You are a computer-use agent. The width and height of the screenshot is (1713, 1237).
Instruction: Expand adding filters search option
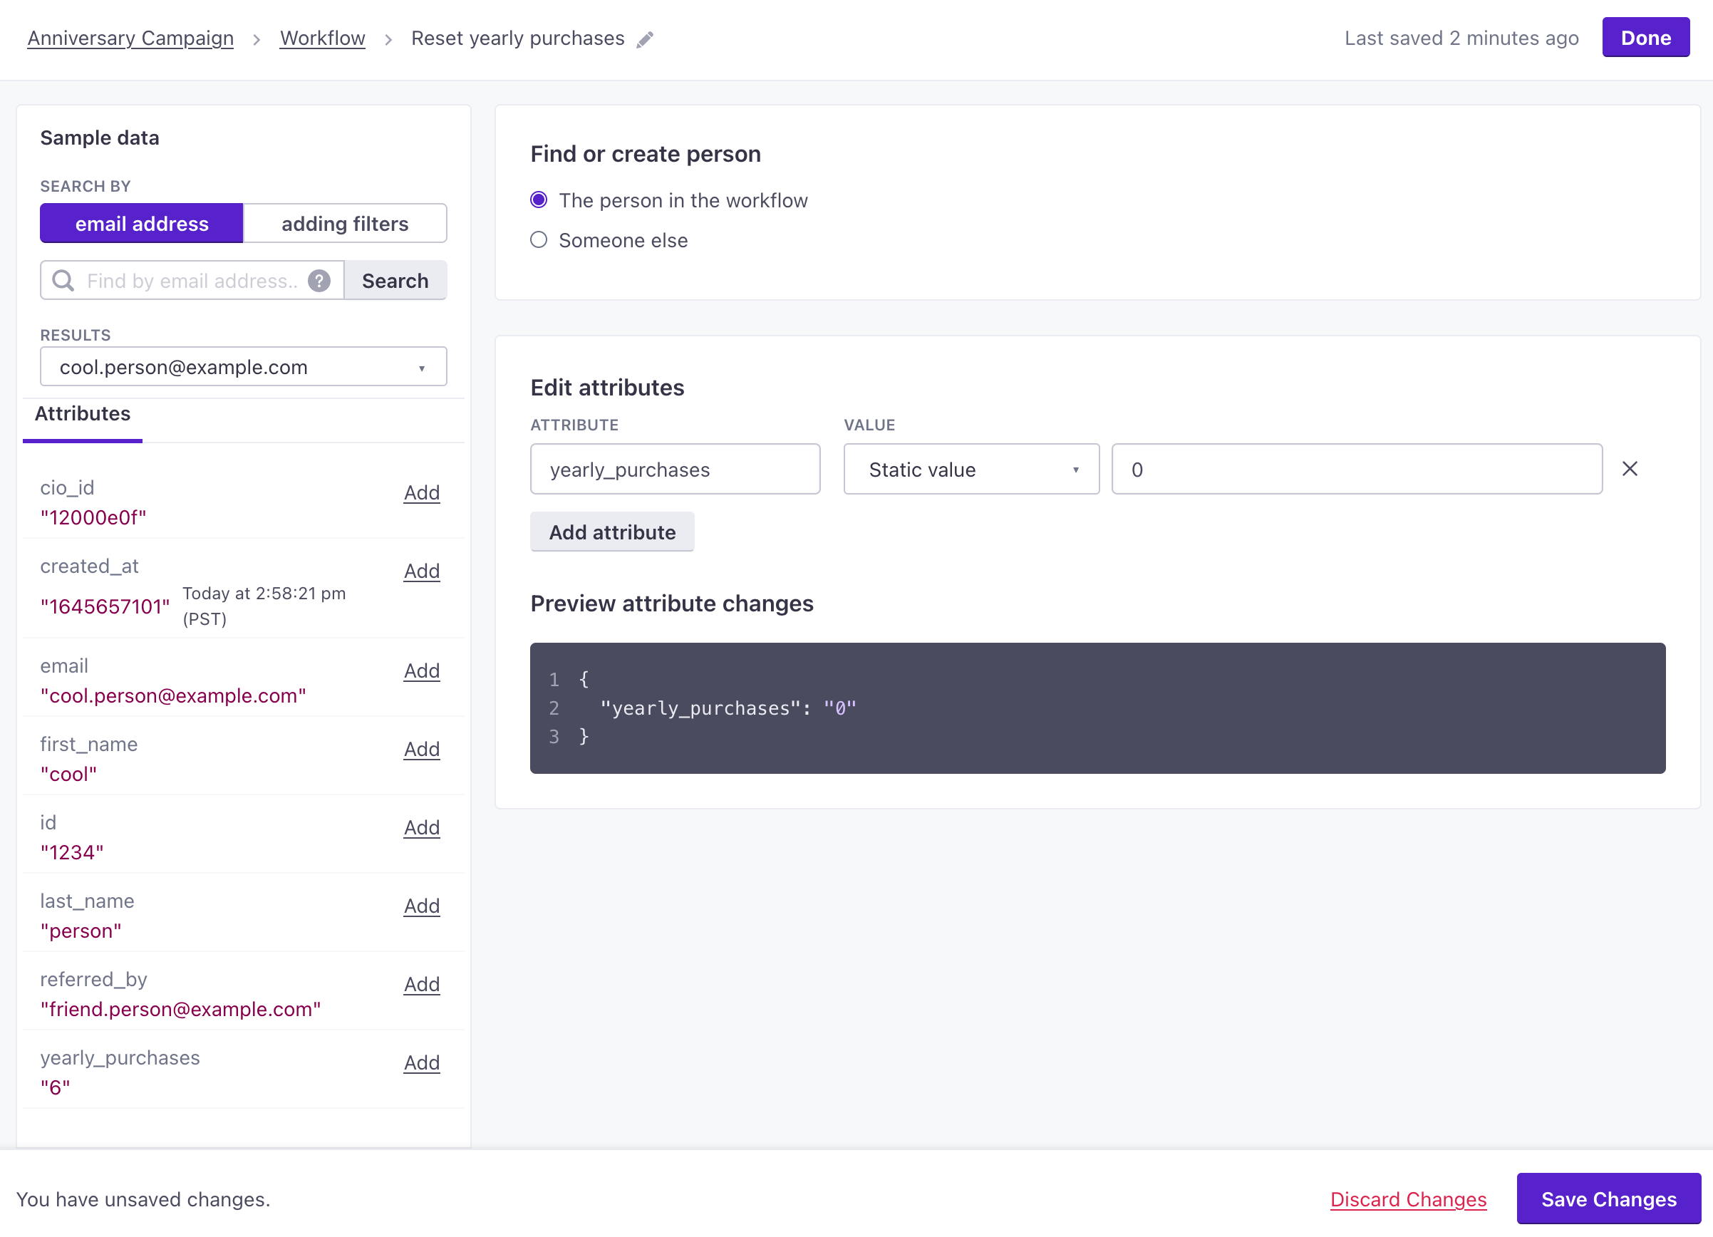pos(344,224)
